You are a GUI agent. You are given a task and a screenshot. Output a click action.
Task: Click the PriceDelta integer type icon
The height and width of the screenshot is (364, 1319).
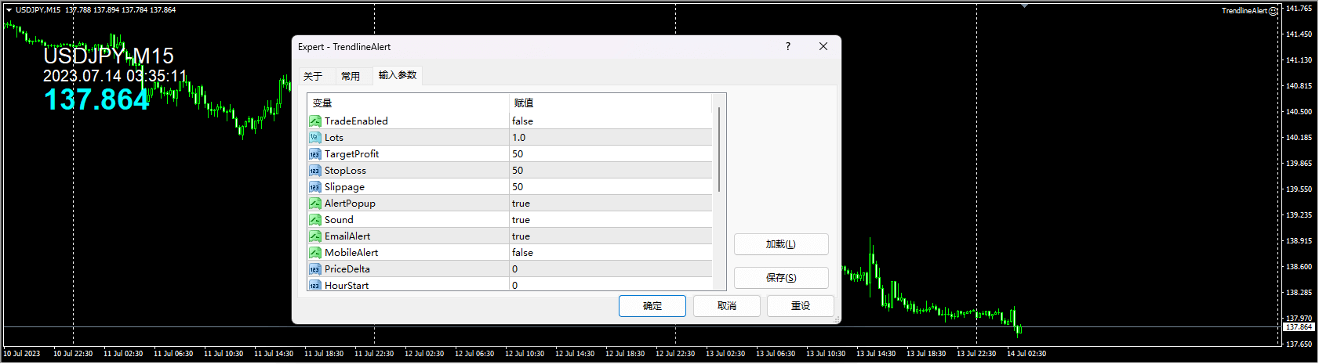pos(314,269)
